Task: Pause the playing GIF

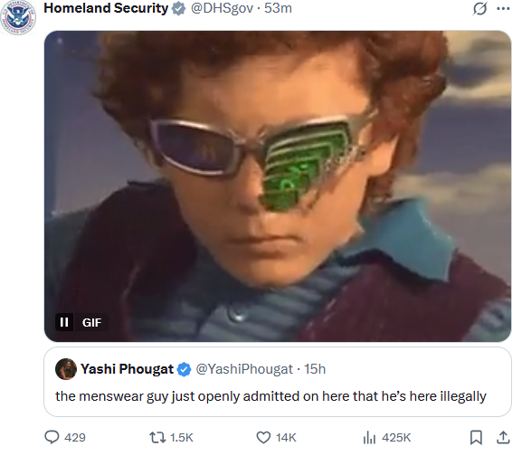Action: (64, 322)
